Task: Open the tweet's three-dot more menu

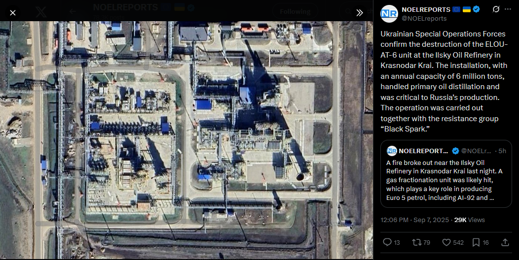Action: (508, 9)
